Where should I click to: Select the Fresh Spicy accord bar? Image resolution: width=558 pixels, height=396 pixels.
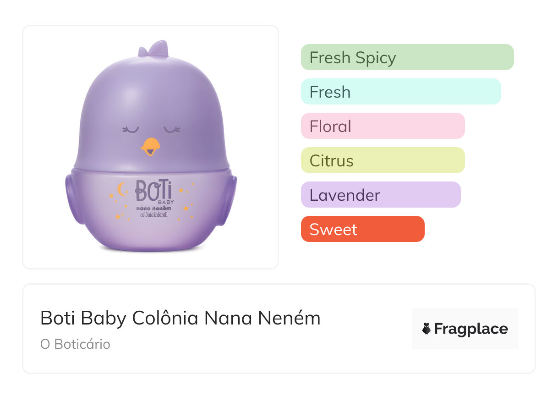(407, 57)
